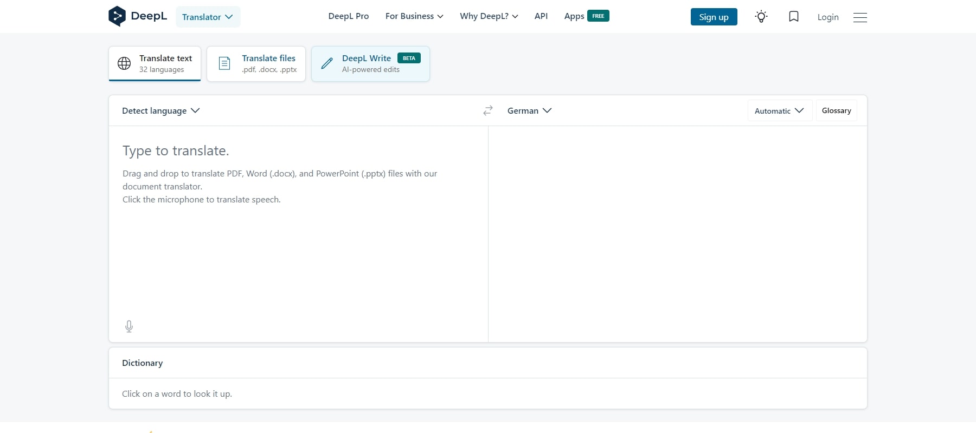Screen dimensions: 976x433
Task: Click the Sign up button
Action: (714, 17)
